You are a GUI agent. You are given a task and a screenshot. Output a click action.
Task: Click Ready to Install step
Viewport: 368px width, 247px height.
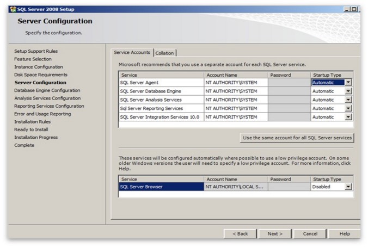[x=31, y=129]
